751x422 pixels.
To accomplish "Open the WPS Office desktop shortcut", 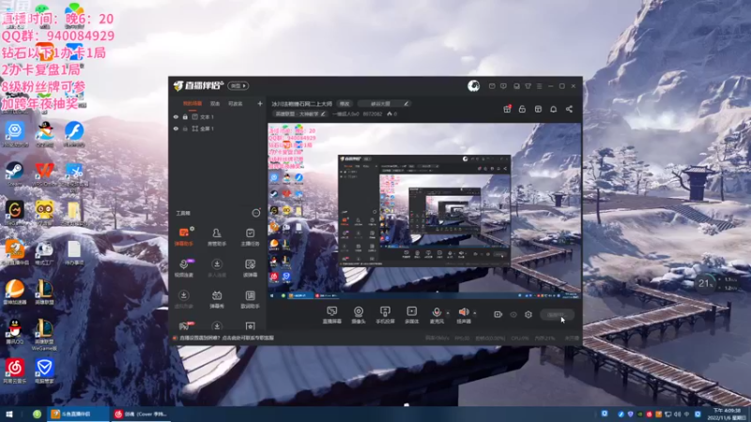I will (x=44, y=173).
